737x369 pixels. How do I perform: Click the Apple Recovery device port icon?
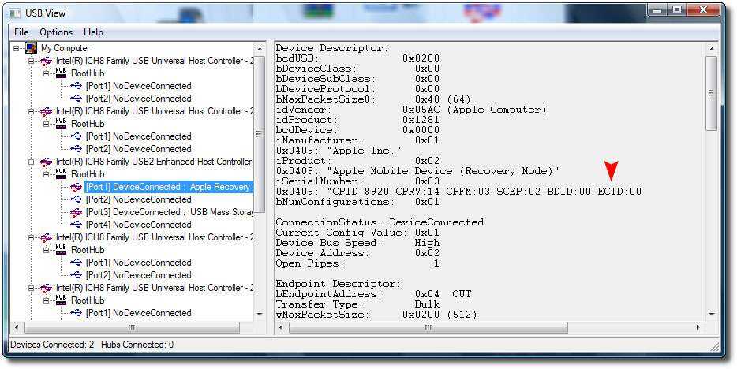pos(76,187)
